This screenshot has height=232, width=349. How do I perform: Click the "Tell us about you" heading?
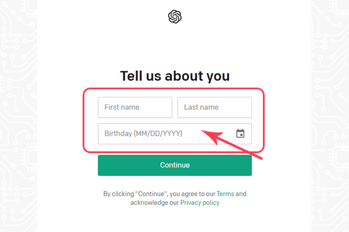click(174, 76)
